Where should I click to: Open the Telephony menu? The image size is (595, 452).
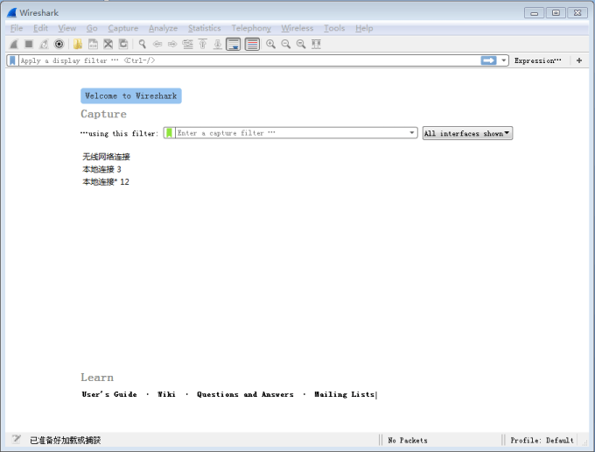pyautogui.click(x=251, y=28)
